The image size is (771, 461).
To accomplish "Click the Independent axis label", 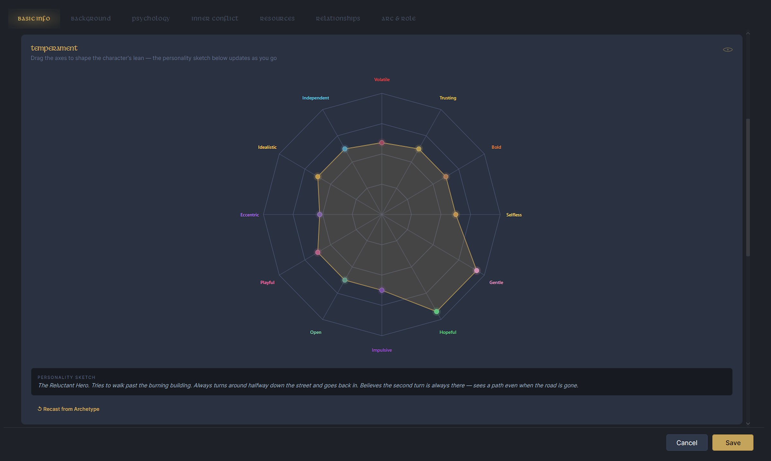I will [315, 98].
